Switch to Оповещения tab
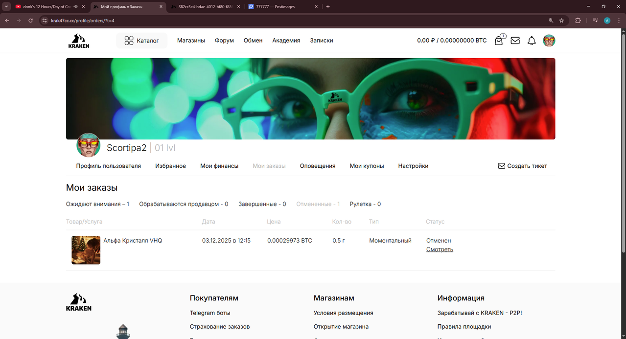This screenshot has width=626, height=339. pos(318,166)
